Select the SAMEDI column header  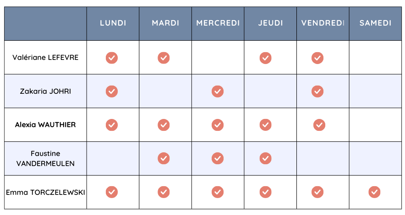(375, 23)
